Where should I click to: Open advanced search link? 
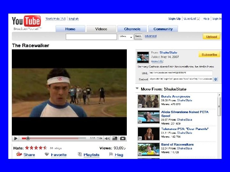coord(151,36)
